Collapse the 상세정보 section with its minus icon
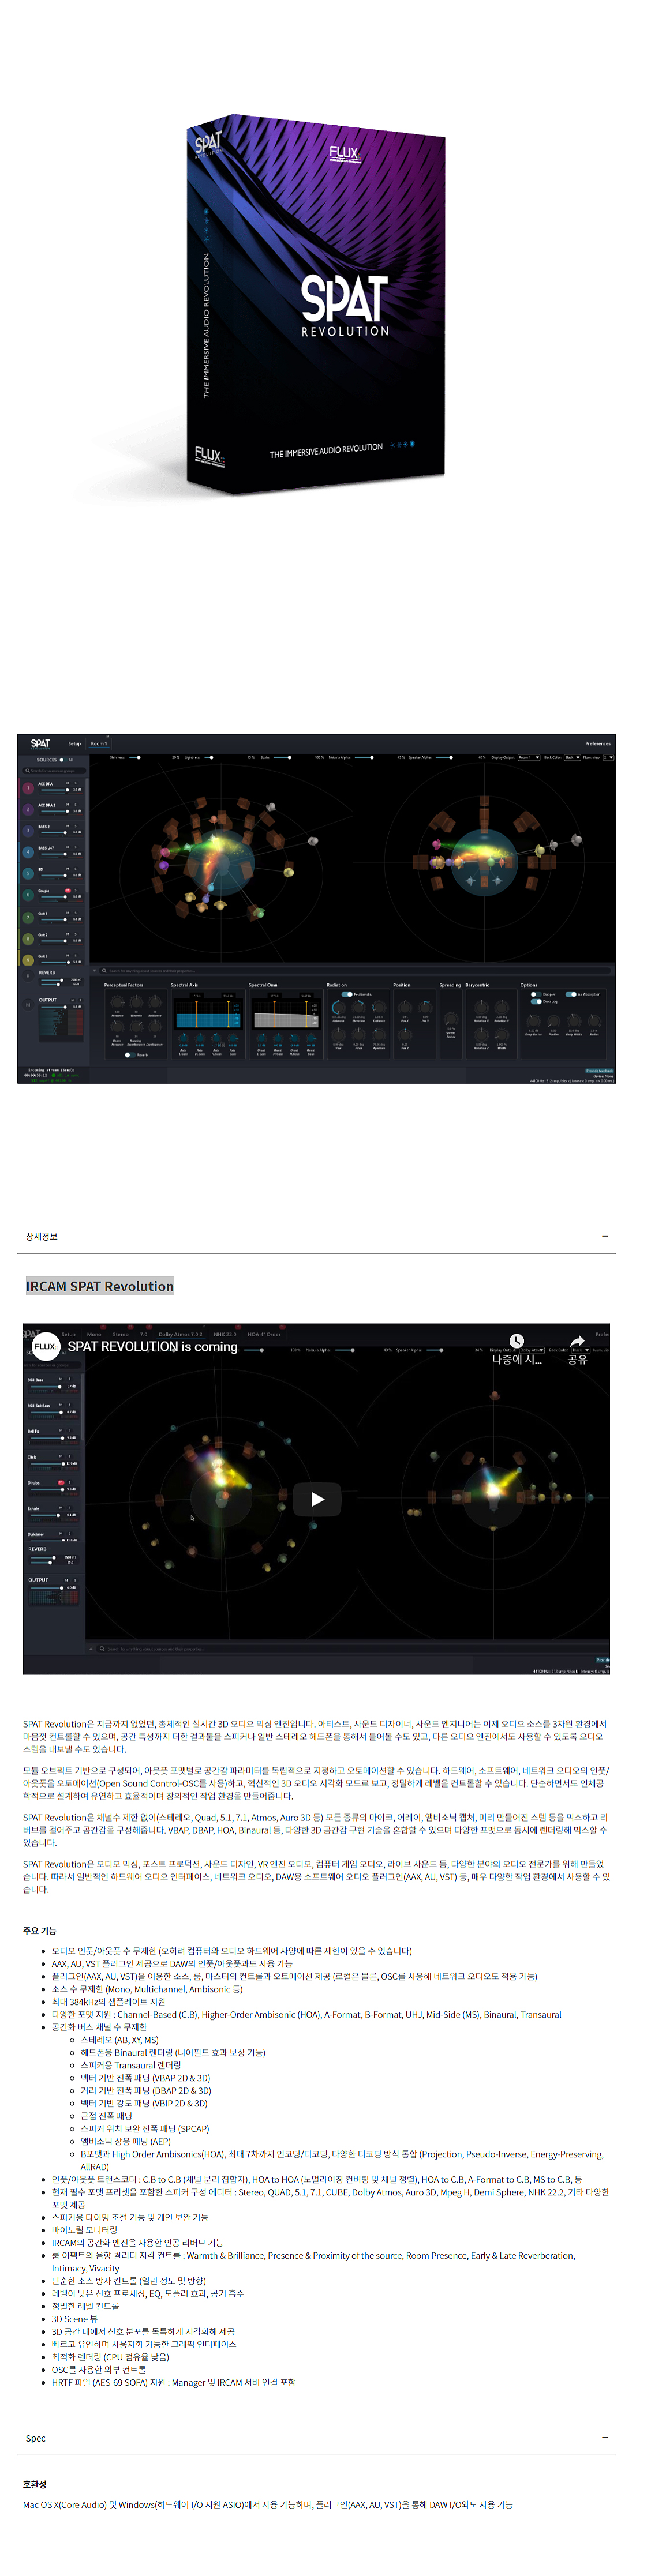The width and height of the screenshot is (651, 2576). coord(605,1236)
